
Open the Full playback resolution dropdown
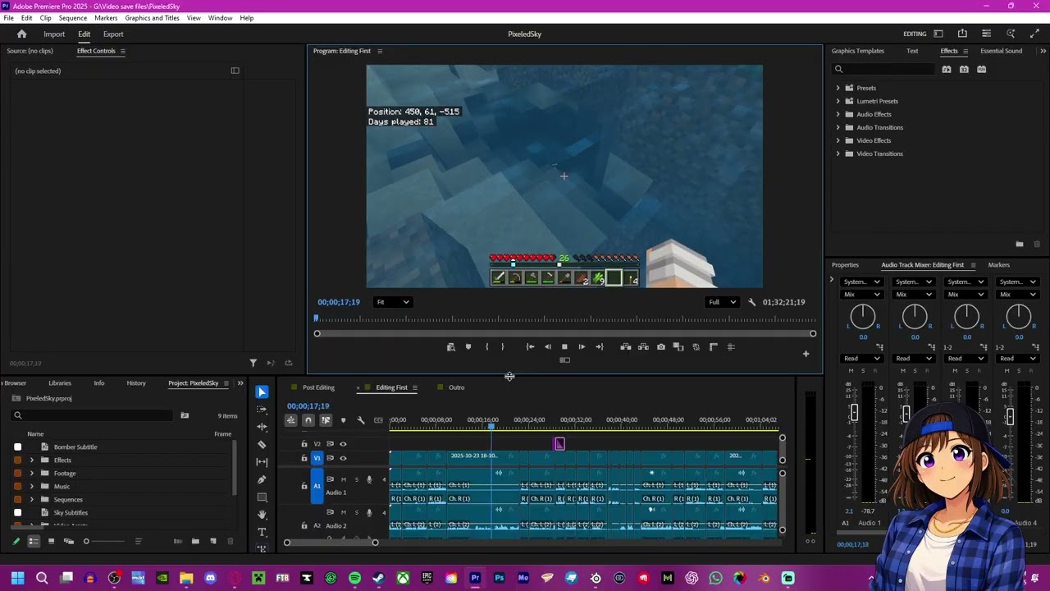[x=722, y=302]
